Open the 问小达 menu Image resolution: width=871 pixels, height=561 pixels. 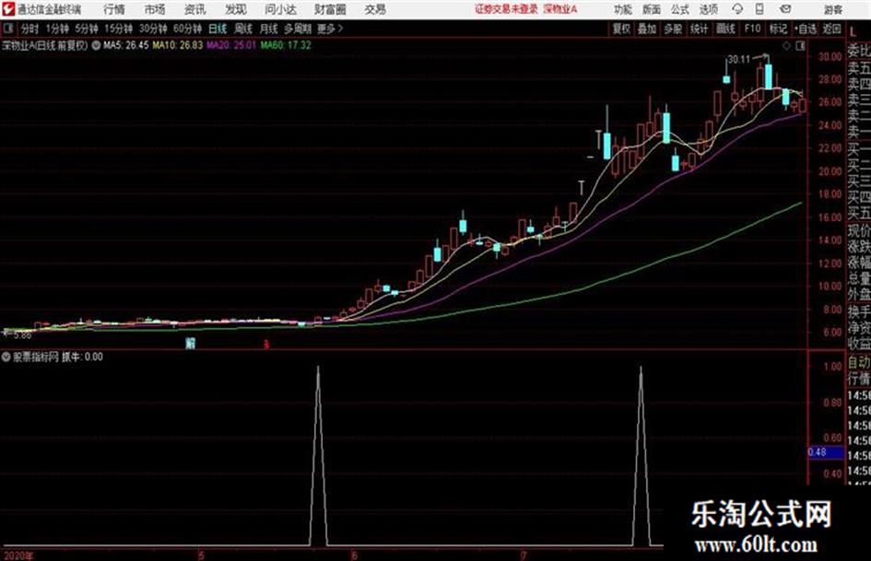click(280, 9)
